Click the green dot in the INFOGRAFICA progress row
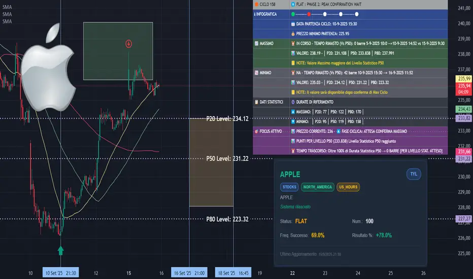 tap(293, 14)
